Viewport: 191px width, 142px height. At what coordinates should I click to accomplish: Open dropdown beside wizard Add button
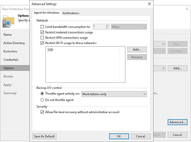coord(160,68)
